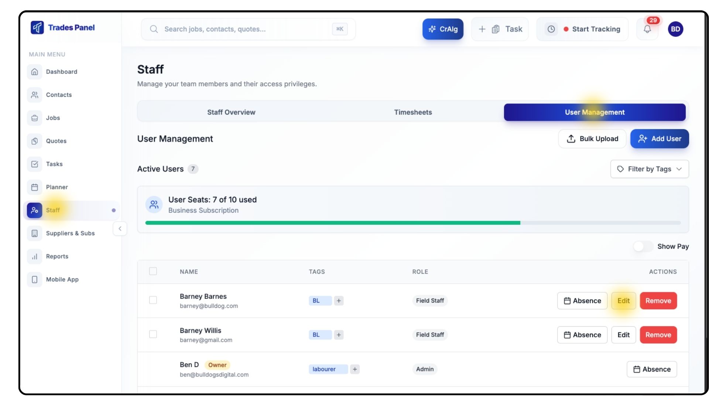This screenshot has height=399, width=709.
Task: Click the clock icon beside Start Tracking
Action: [551, 29]
